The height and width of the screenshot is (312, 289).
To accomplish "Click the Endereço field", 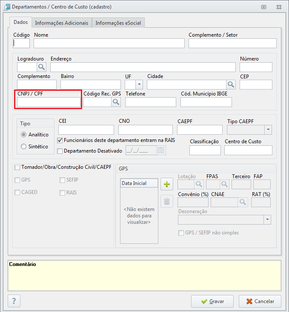I will (143, 67).
